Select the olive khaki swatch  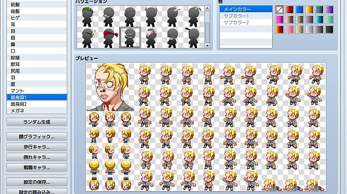299,20
